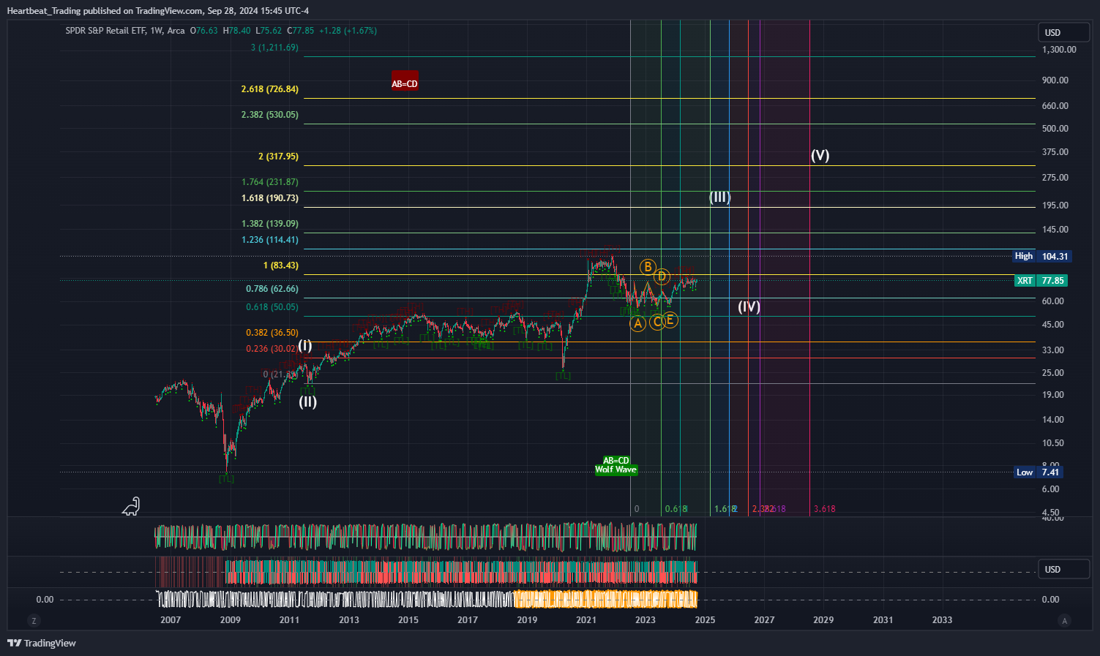Viewport: 1100px width, 656px height.
Task: Click the High 104.31 price label
Action: (x=1041, y=256)
